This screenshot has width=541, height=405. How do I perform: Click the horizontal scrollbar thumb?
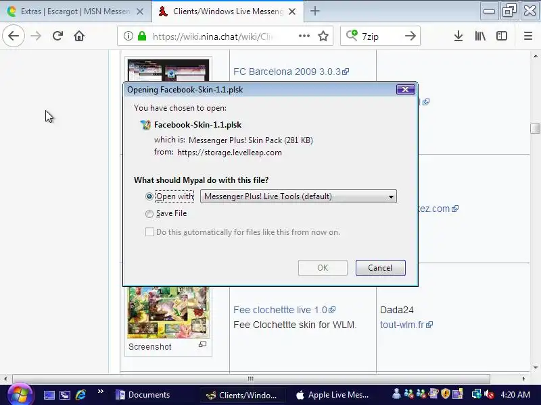[x=251, y=379]
